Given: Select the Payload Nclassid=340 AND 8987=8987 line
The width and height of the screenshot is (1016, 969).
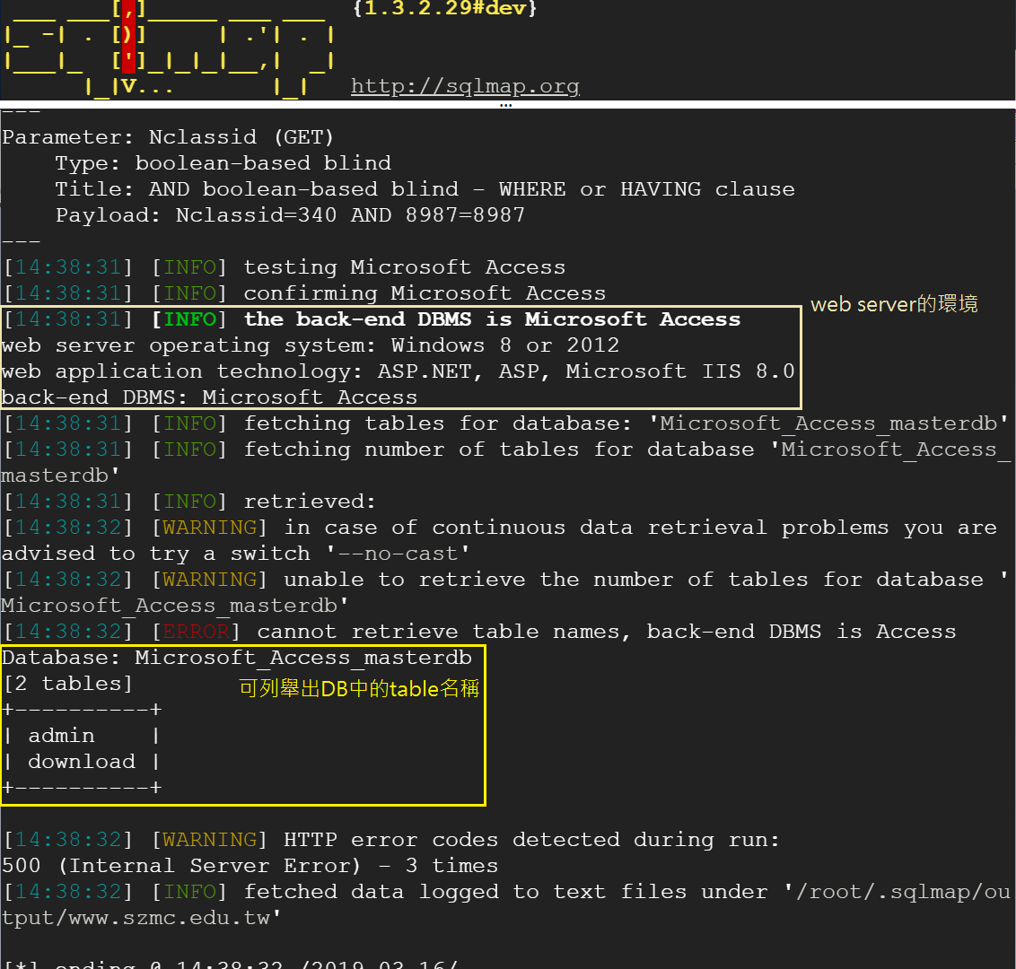Looking at the screenshot, I should tap(290, 215).
